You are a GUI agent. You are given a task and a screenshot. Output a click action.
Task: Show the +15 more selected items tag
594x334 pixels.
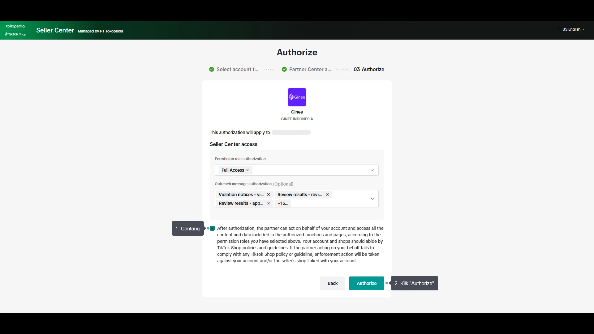pos(283,203)
